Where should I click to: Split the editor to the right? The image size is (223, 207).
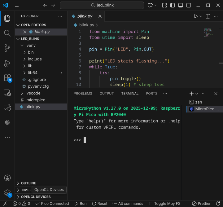tap(208, 16)
